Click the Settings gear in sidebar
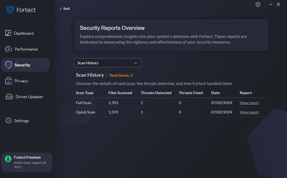The width and height of the screenshot is (287, 178). coord(8,120)
